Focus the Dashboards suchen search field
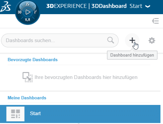Screen dimensions: 163x124 coord(60,40)
